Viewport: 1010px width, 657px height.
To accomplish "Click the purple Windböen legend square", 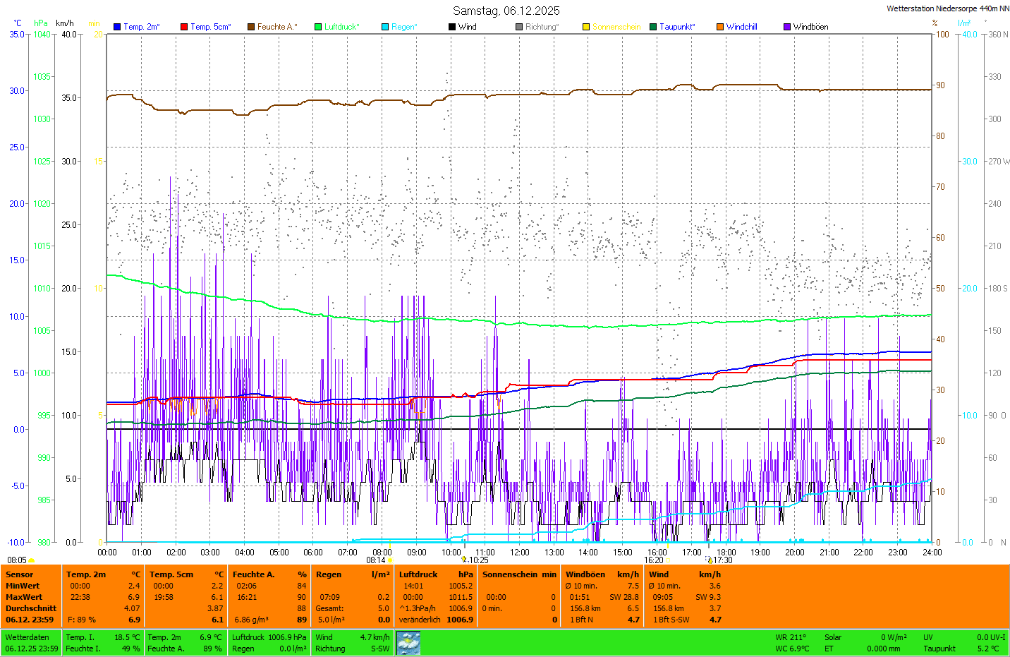I will (x=787, y=27).
